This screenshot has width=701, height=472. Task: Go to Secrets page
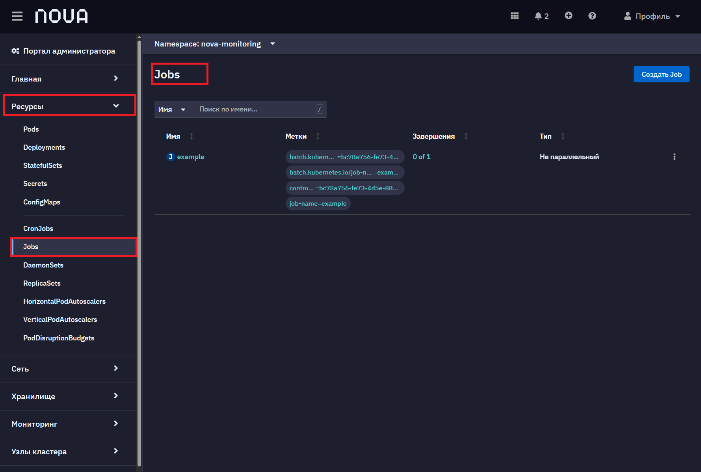[35, 184]
